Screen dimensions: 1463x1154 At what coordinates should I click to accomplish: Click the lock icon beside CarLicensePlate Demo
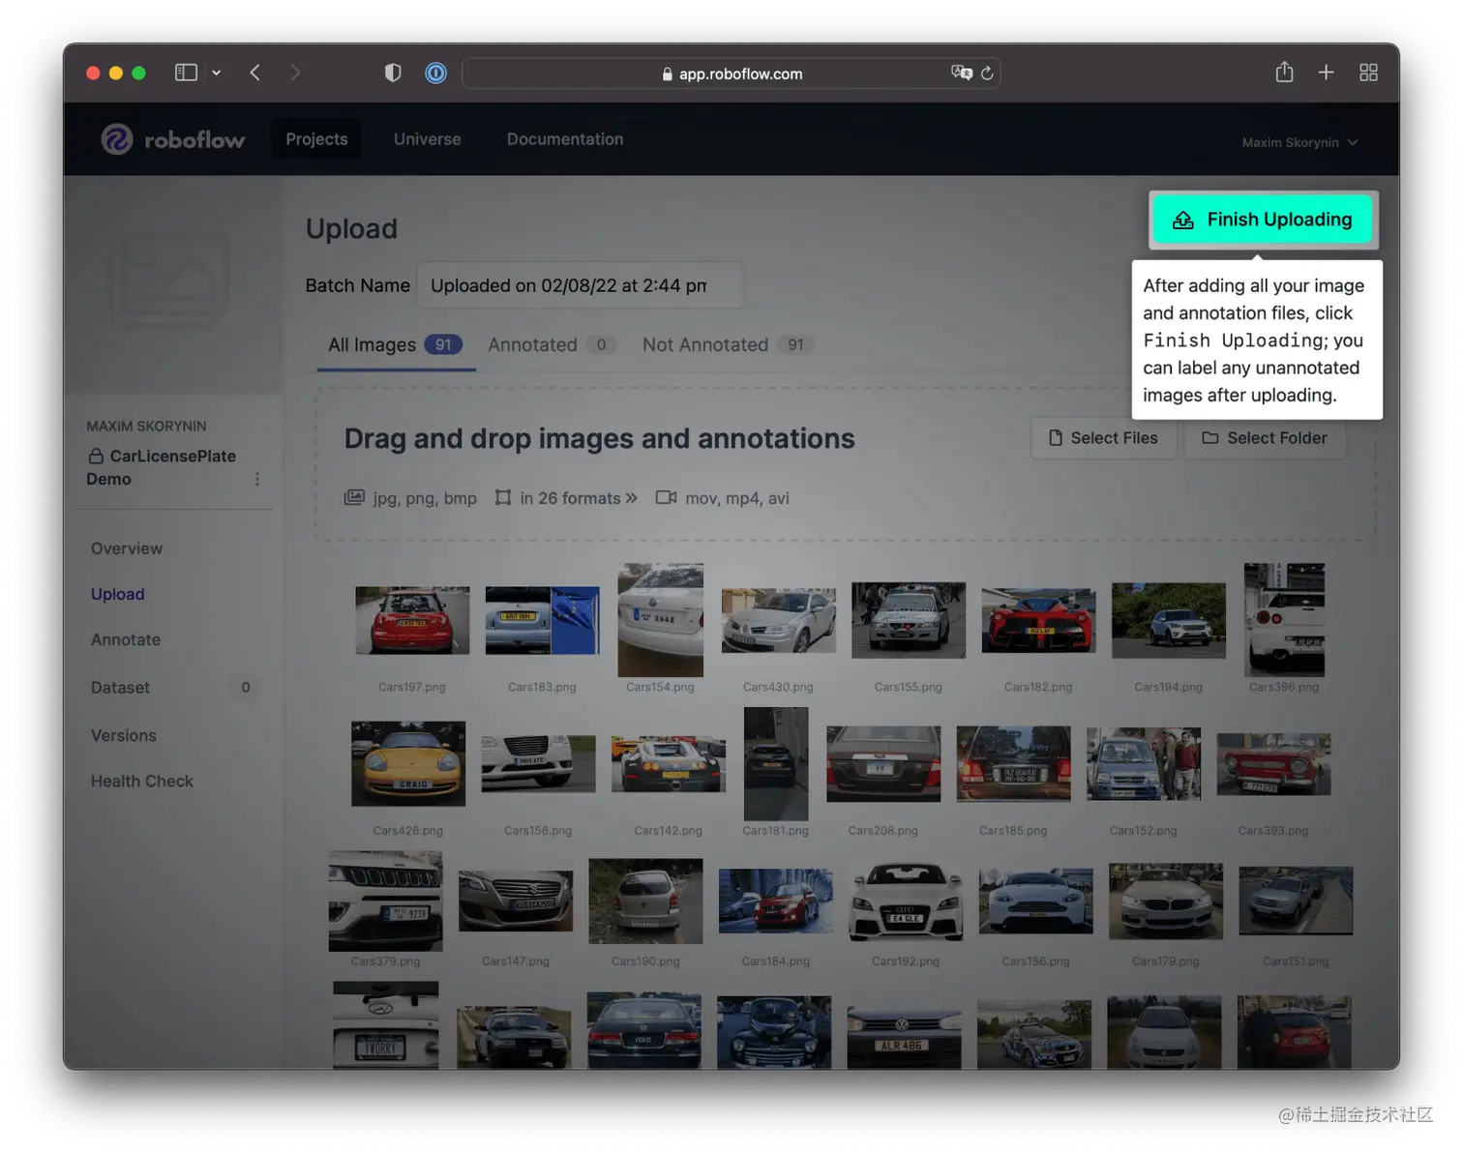tap(98, 456)
